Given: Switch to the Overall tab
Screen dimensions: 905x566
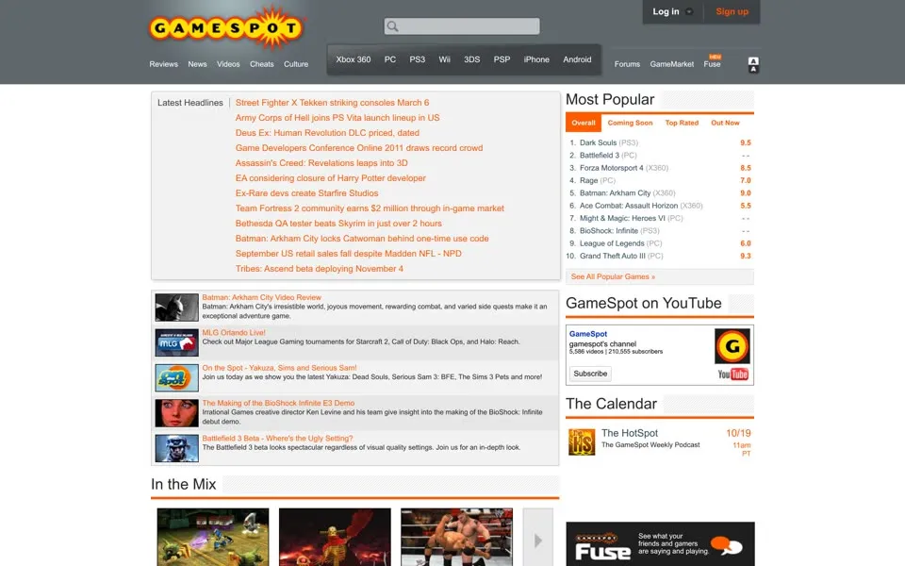Looking at the screenshot, I should 584,123.
